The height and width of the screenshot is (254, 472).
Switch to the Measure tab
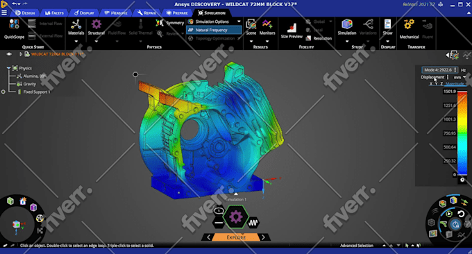click(116, 13)
